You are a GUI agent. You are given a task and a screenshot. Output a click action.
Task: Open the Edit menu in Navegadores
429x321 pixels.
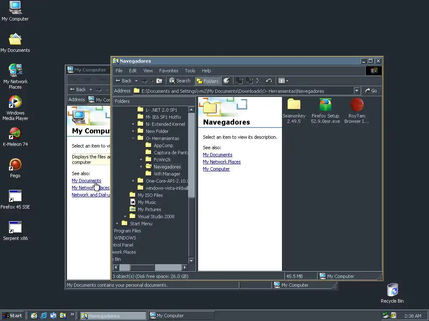[133, 71]
